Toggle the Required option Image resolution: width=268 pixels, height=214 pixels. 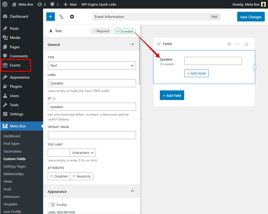coord(101,31)
